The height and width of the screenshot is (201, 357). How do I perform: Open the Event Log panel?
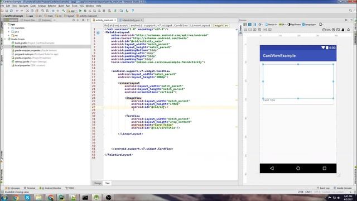pos(323,188)
